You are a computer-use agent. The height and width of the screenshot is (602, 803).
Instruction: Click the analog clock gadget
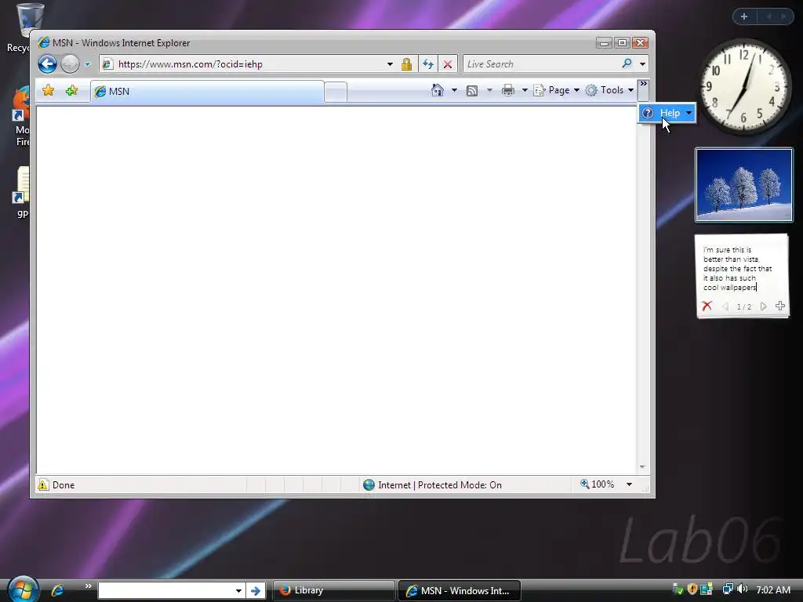(x=743, y=86)
